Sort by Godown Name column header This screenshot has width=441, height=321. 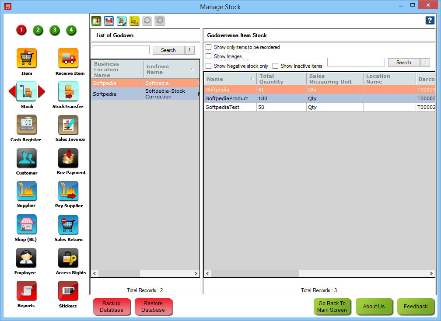[170, 69]
